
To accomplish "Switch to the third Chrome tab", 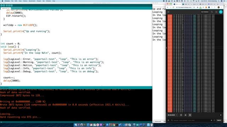I will click(x=194, y=4).
